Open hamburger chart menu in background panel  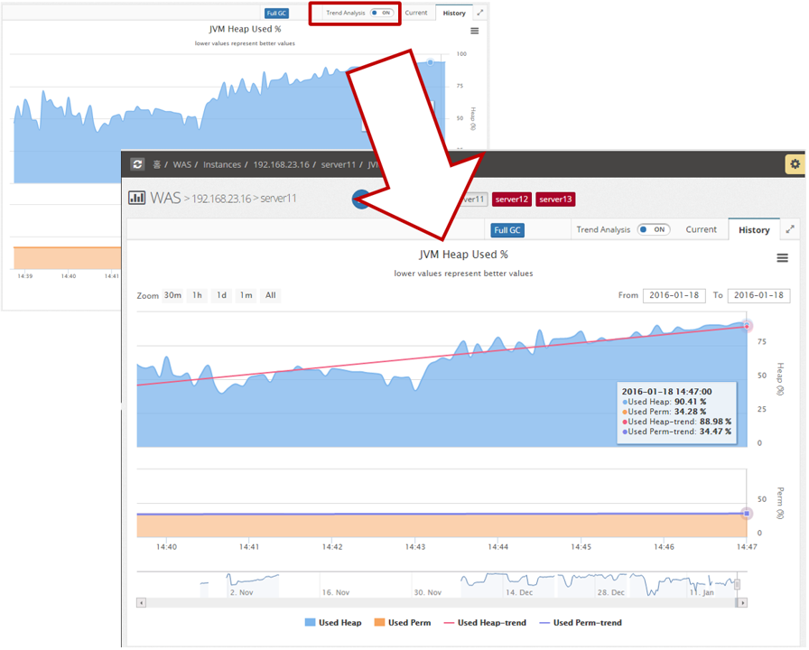point(475,31)
